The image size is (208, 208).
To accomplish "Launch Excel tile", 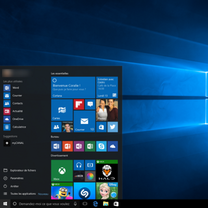I will click(90, 146).
